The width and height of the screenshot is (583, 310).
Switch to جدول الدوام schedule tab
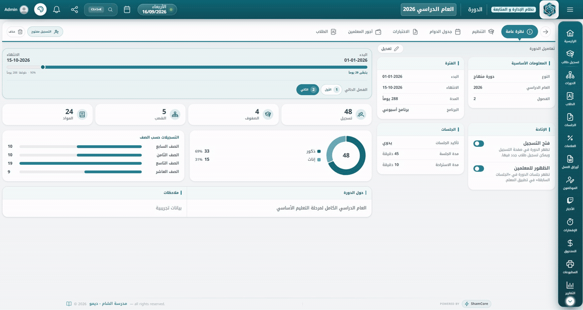click(x=445, y=32)
